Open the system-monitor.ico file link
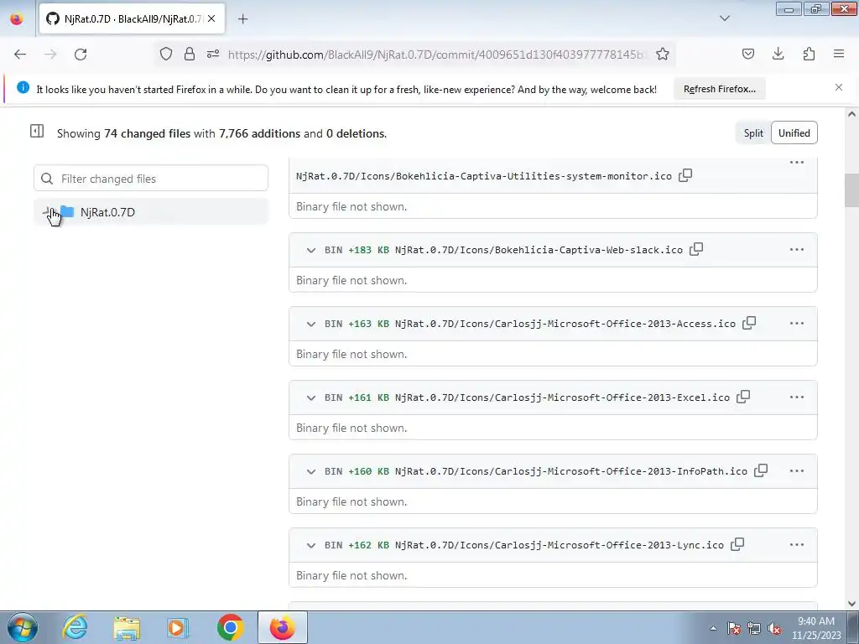The image size is (859, 644). coord(484,176)
